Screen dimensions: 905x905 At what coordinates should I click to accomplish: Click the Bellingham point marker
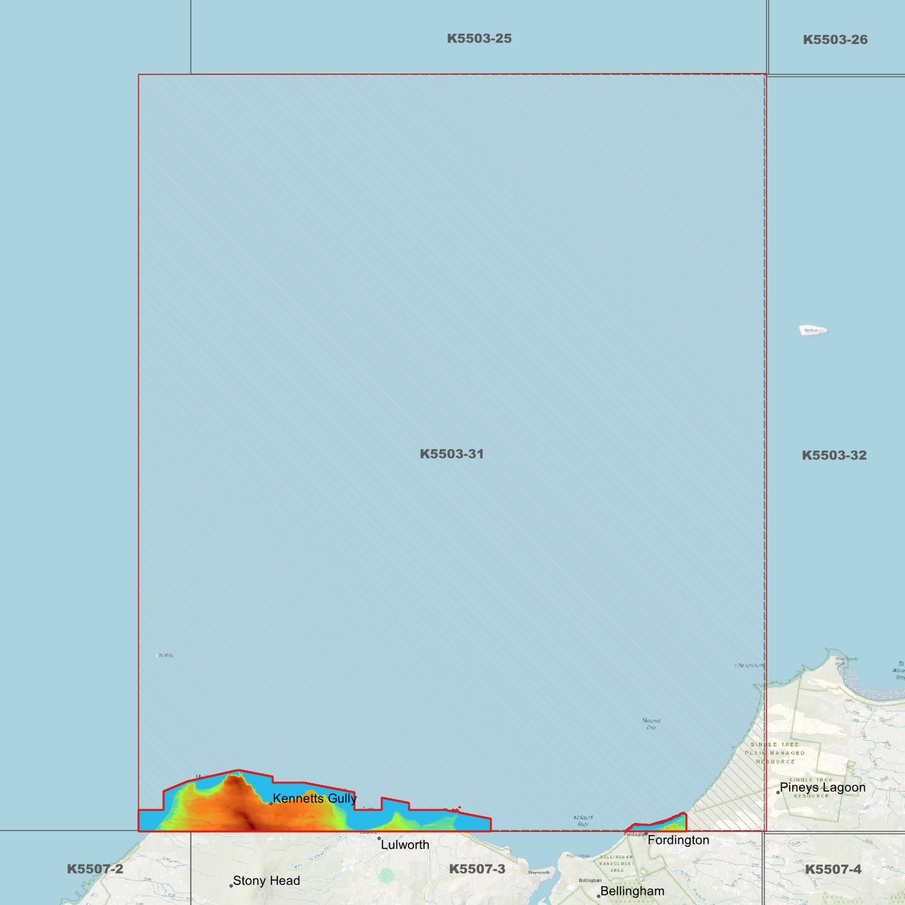tap(598, 896)
